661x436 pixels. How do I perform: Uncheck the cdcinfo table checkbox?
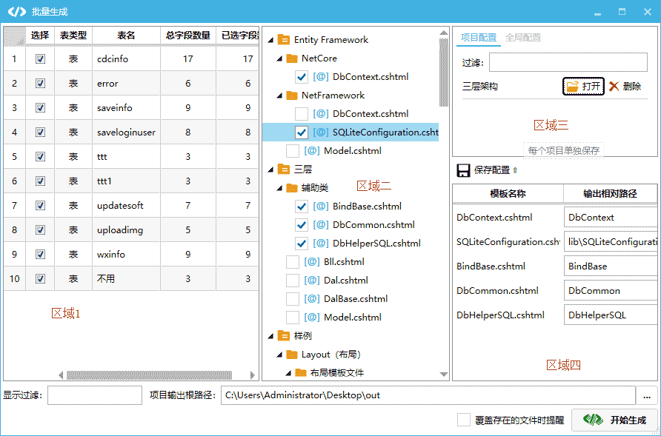pos(41,59)
